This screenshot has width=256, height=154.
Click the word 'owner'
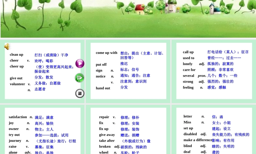coord(14,129)
